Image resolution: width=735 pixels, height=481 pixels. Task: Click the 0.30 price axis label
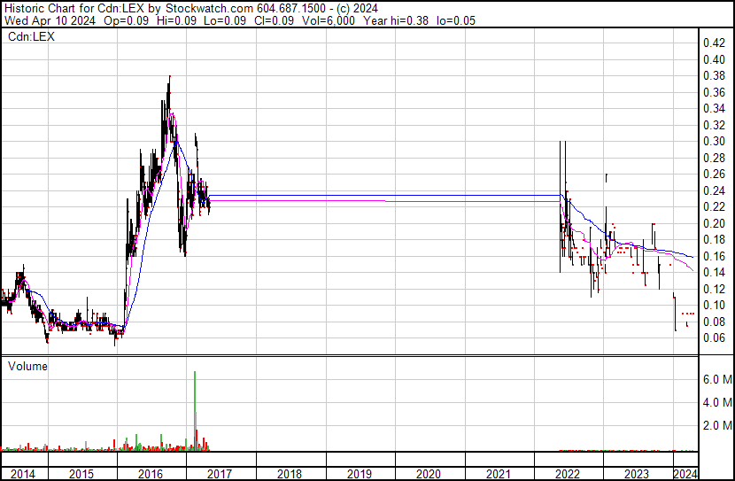(x=713, y=141)
